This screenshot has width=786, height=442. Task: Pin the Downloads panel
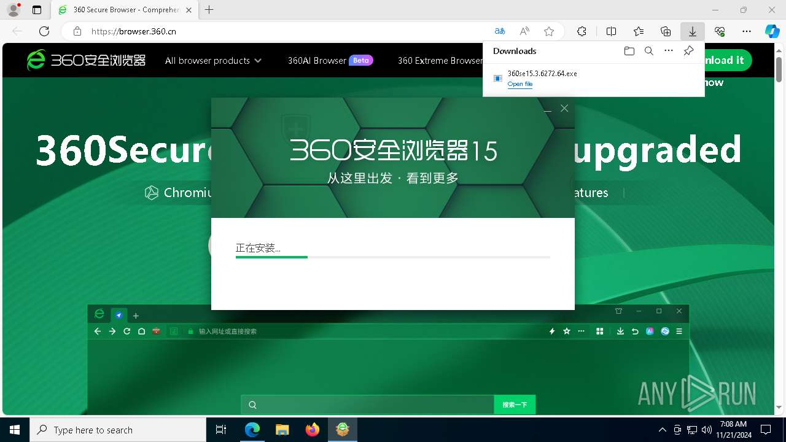coord(689,51)
